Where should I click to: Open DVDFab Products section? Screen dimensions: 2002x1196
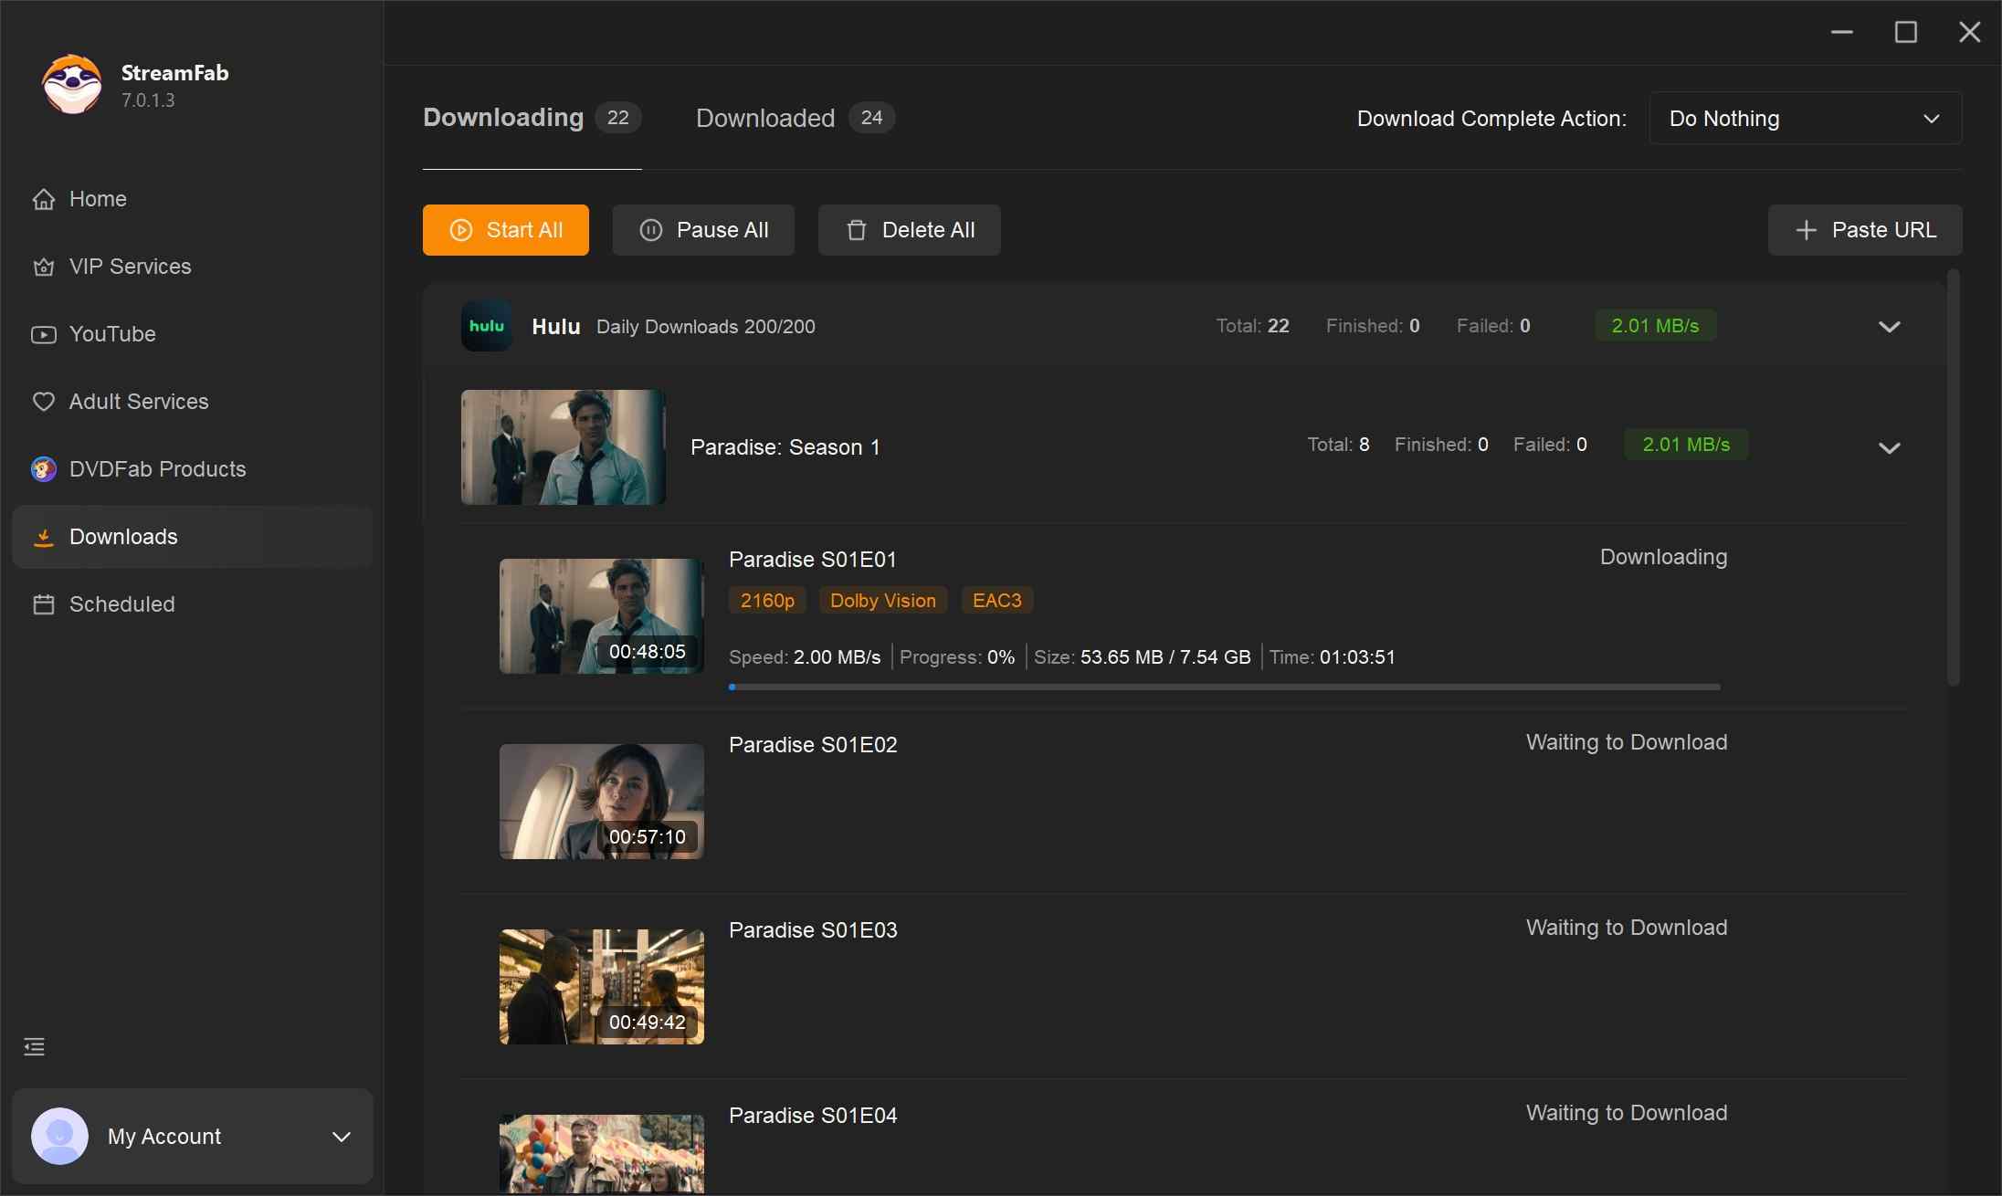[x=157, y=468]
